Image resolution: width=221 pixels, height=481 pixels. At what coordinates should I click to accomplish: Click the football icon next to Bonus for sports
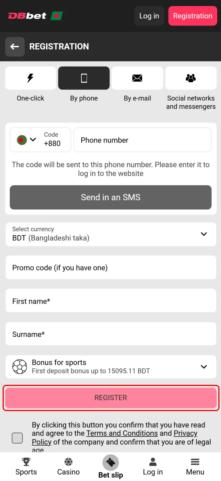(x=20, y=367)
